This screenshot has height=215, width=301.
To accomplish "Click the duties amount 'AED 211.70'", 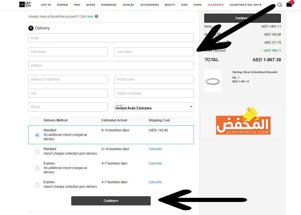I will pos(273,43).
